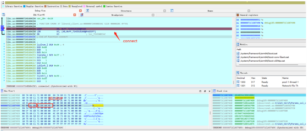The height and width of the screenshot is (131, 307).
Task: Click the boot-okhttp.oat module icon
Action: (x=238, y=61)
